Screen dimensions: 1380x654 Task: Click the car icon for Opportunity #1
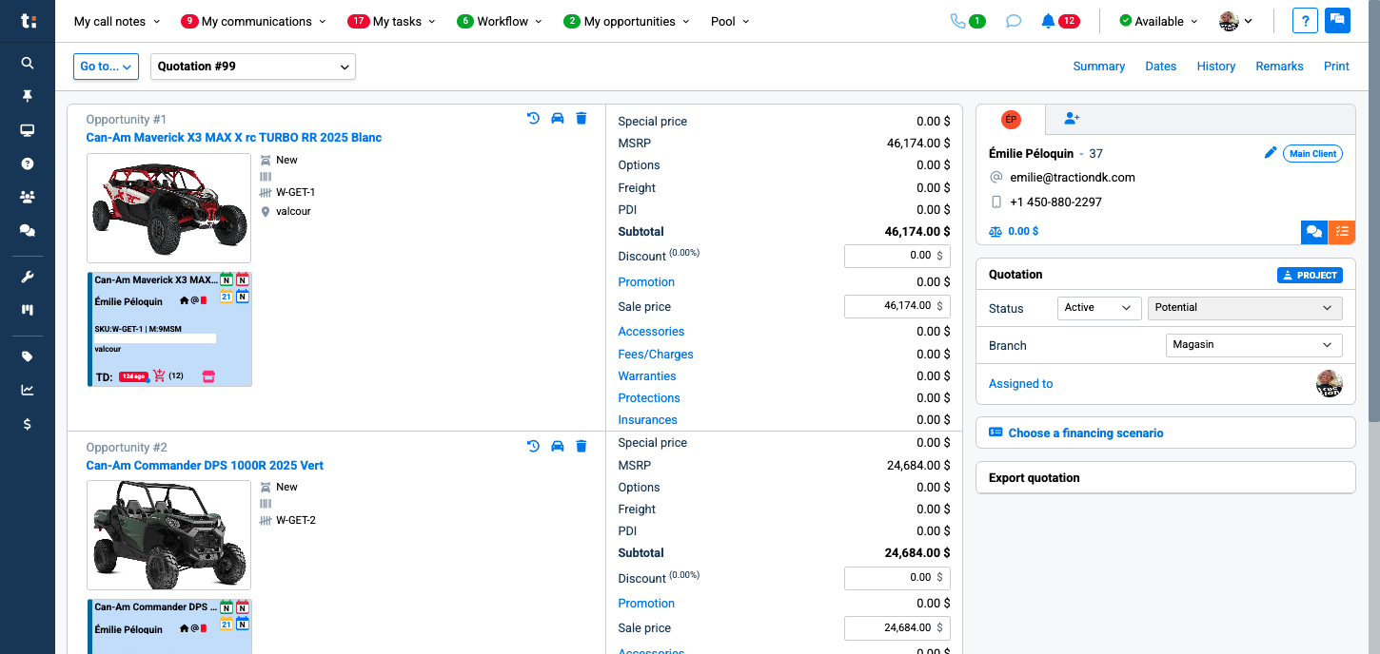tap(558, 119)
